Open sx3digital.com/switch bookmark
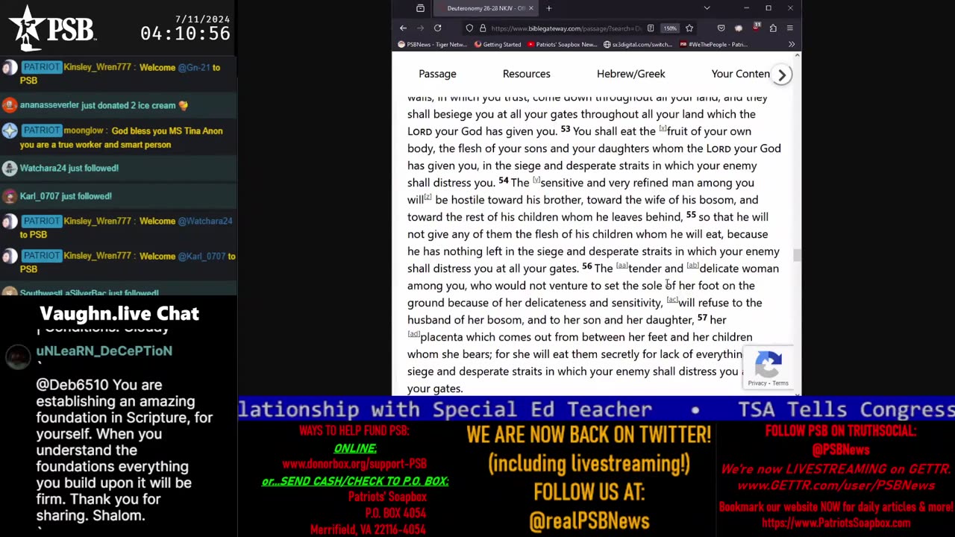Image resolution: width=955 pixels, height=537 pixels. pos(637,44)
